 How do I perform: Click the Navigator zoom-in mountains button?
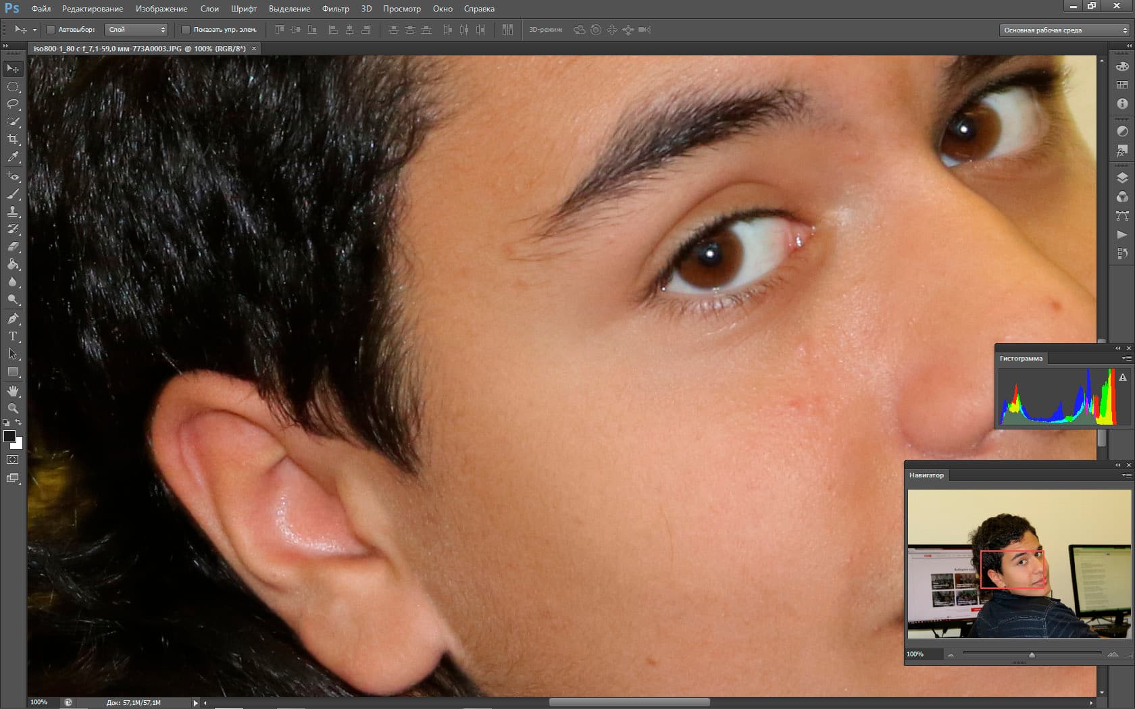1113,654
